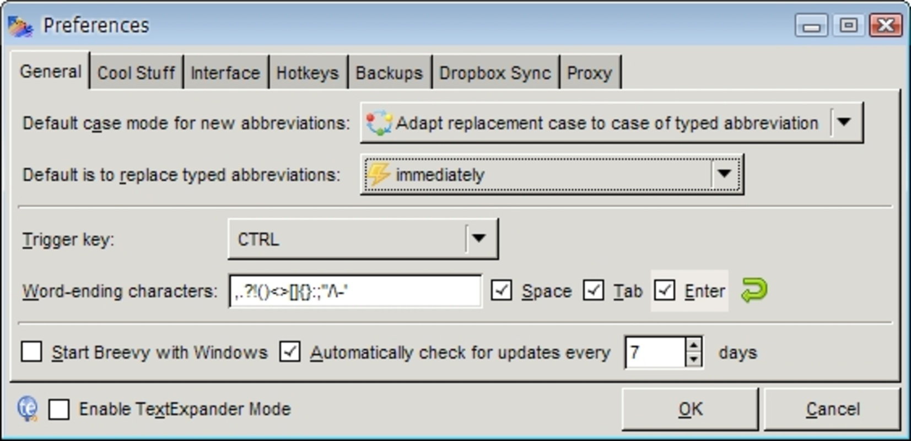911x441 pixels.
Task: Open the Hotkeys tab
Action: 308,73
